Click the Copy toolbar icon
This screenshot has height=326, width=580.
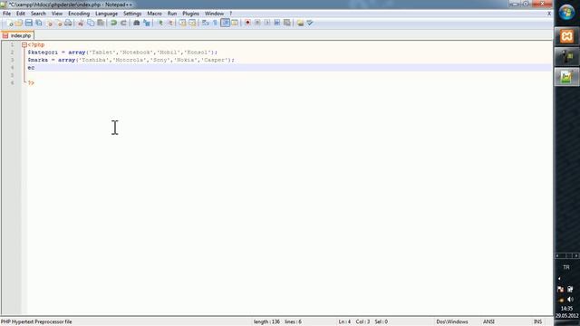91,23
